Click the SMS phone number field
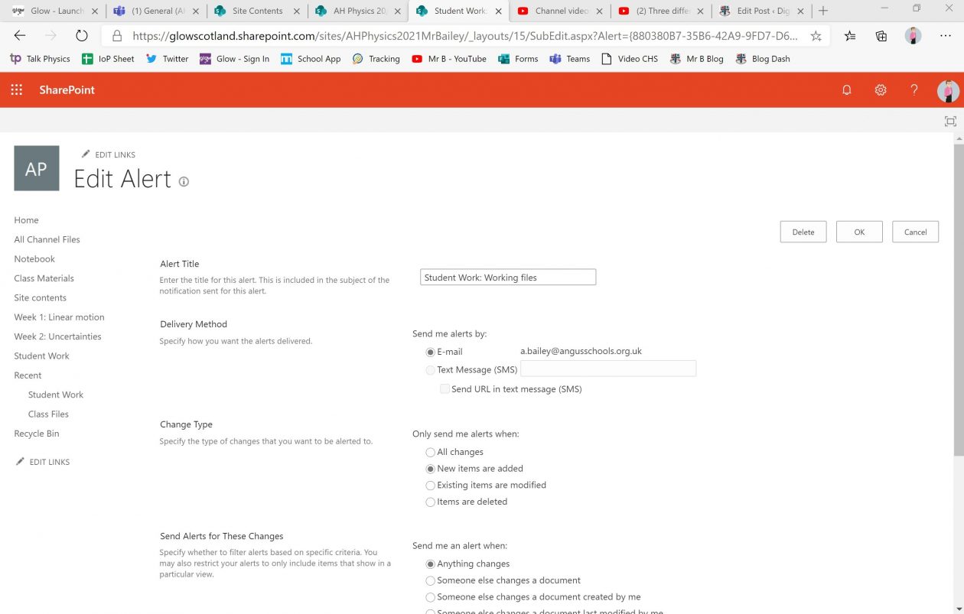 point(608,369)
